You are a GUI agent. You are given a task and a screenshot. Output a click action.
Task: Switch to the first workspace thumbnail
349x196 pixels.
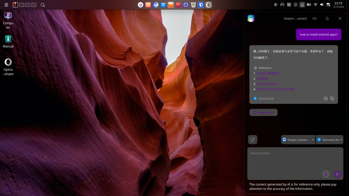(15, 5)
